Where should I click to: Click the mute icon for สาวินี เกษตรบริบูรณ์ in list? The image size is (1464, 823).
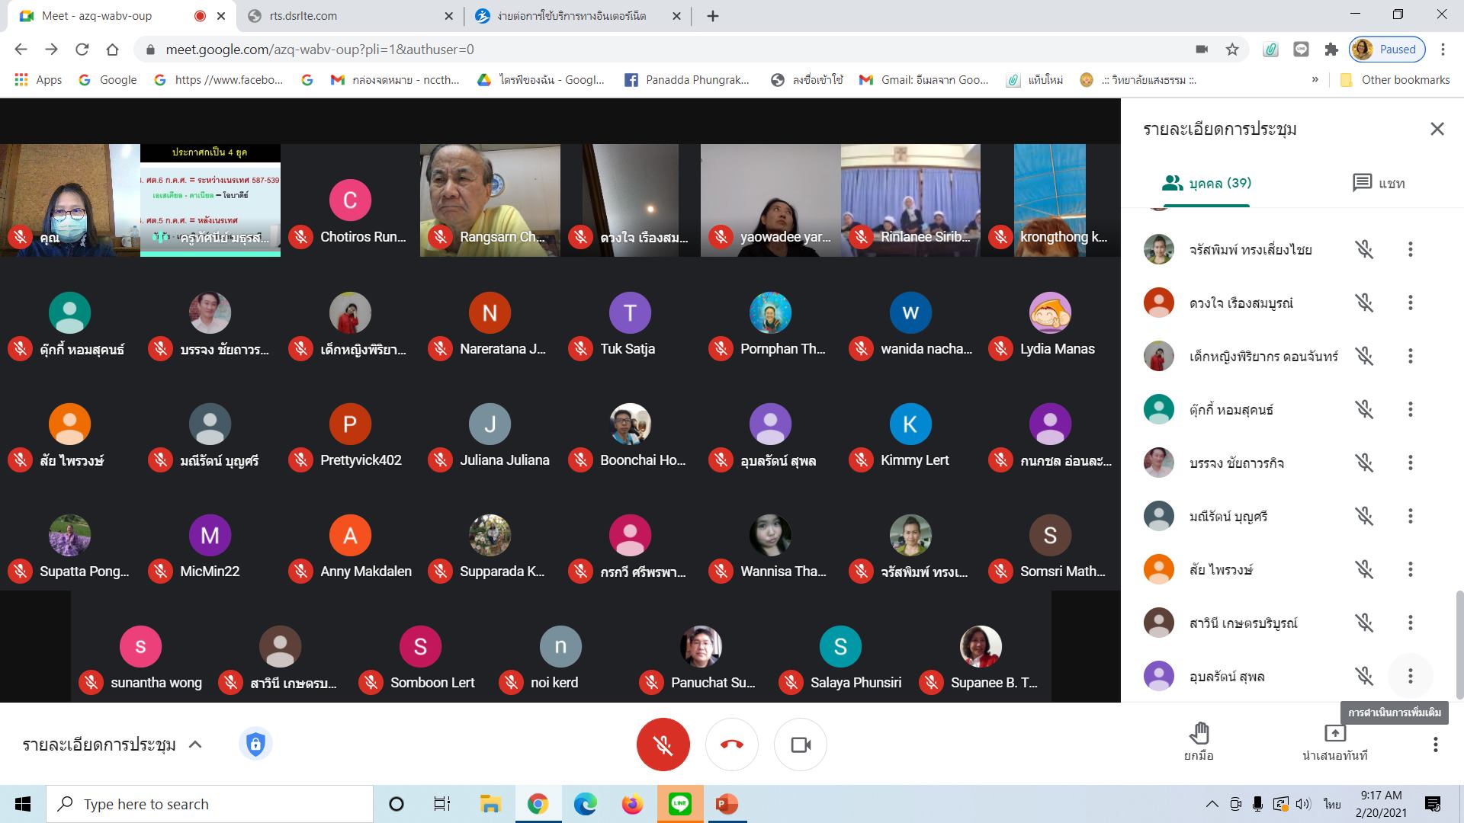pos(1364,623)
